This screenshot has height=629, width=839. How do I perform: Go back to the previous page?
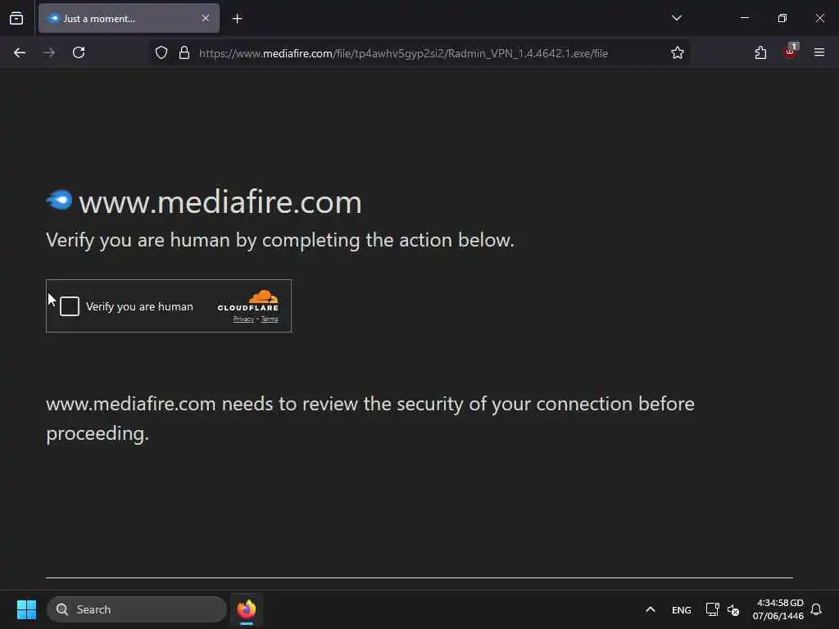[x=20, y=52]
